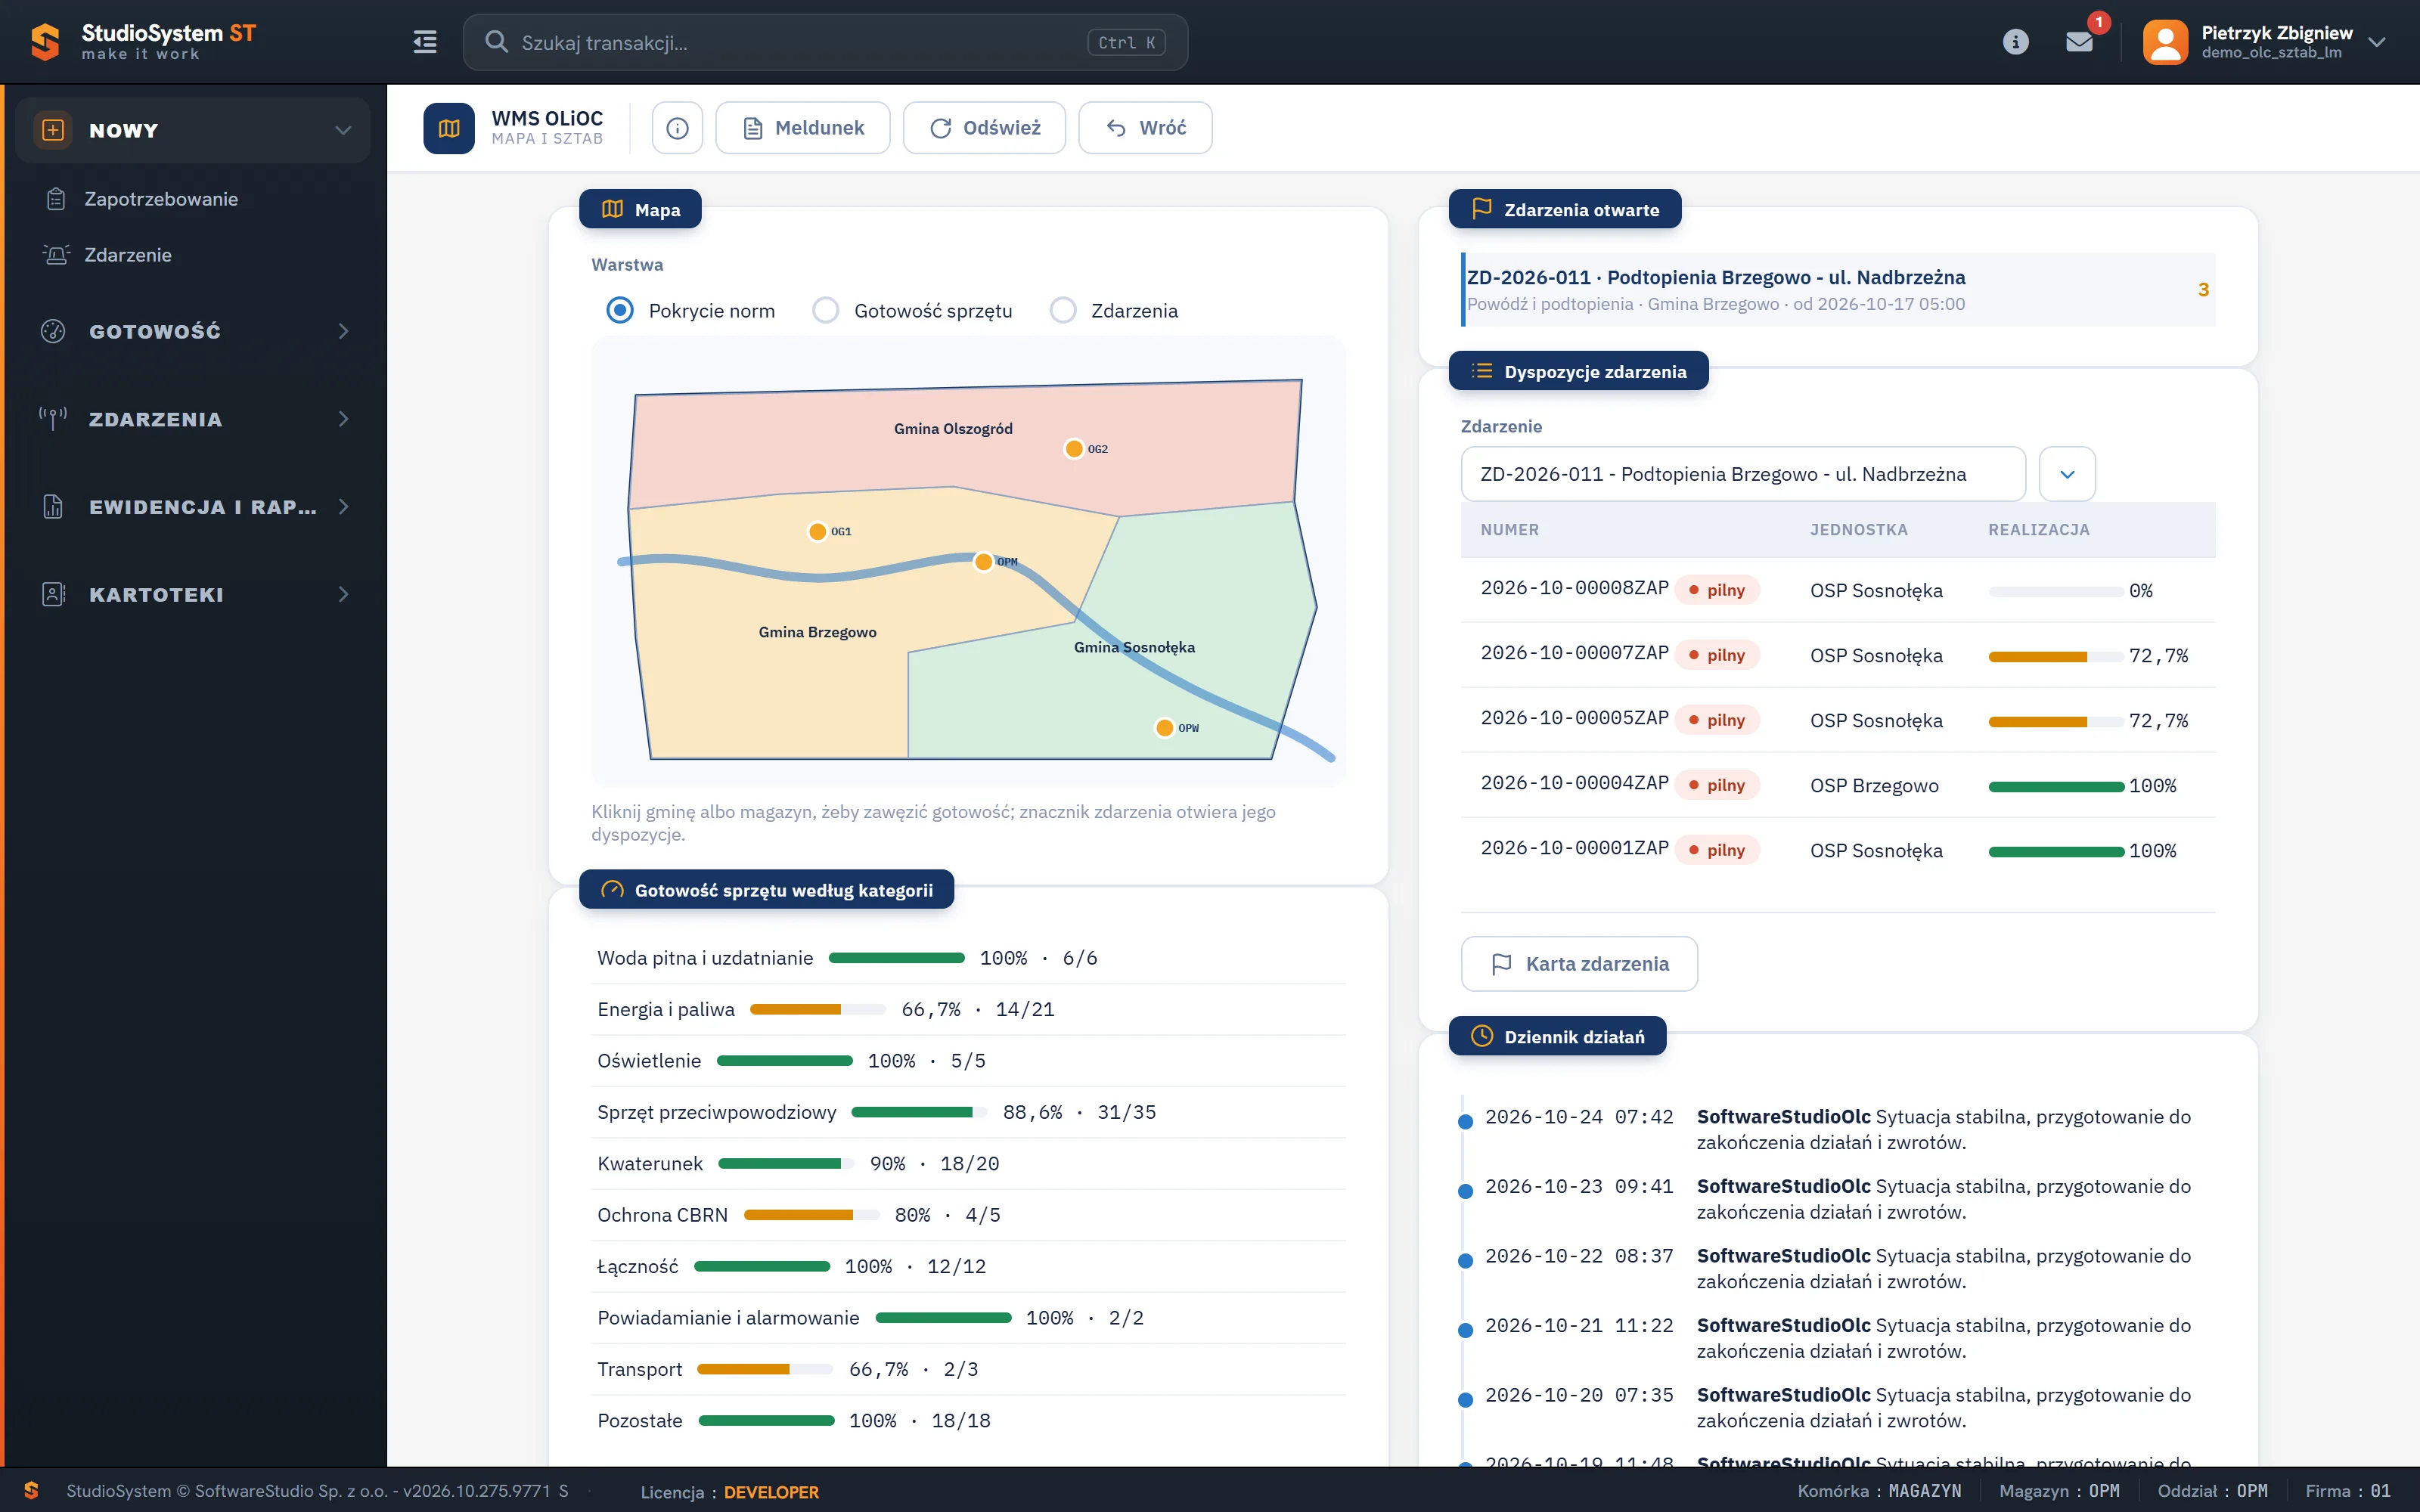
Task: Open the info icon in top bar
Action: [x=2015, y=42]
